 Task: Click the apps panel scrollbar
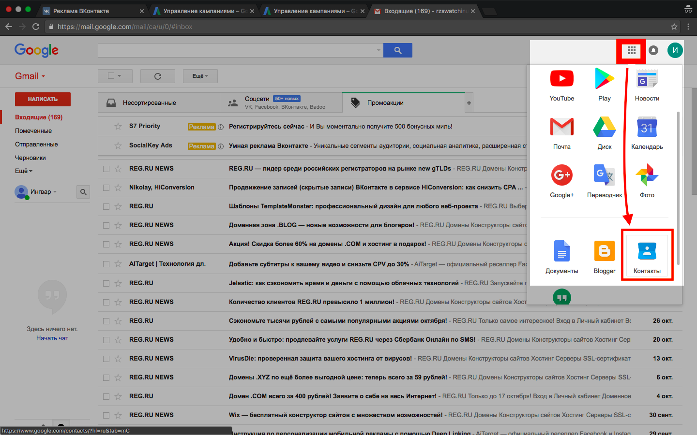point(678,188)
